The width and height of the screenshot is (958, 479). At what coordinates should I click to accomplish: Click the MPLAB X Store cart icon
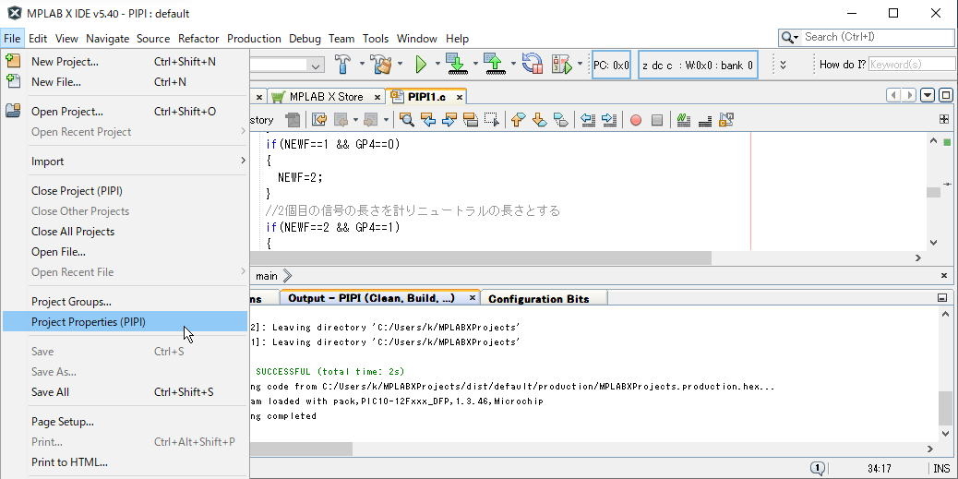pos(278,97)
